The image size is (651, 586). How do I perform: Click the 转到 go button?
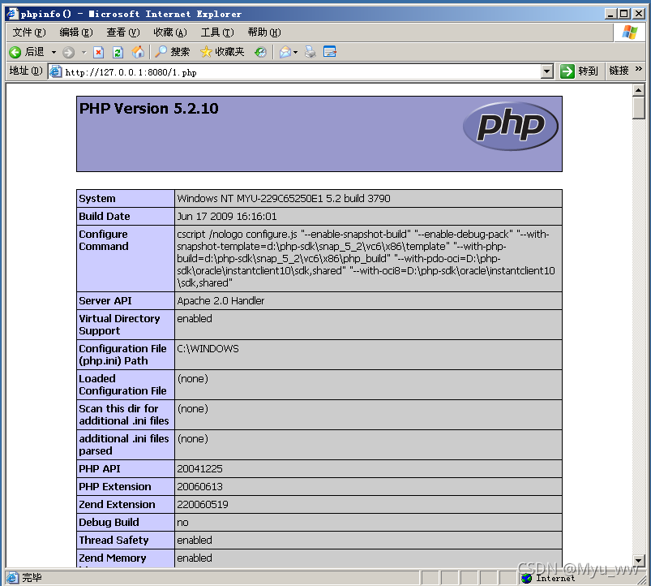click(x=579, y=71)
